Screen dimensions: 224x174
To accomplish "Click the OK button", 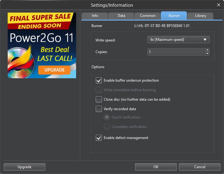I will point(156,167).
